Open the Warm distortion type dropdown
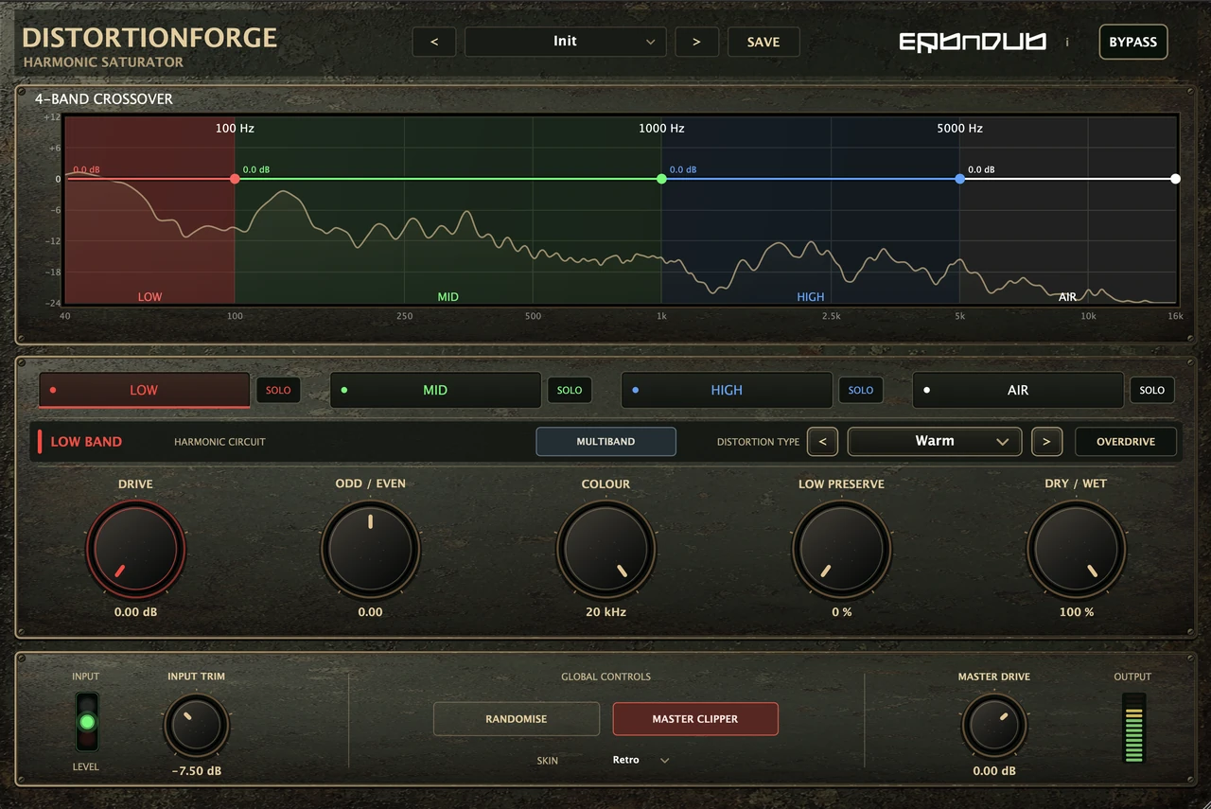Screen dimensions: 1211x809 point(935,441)
